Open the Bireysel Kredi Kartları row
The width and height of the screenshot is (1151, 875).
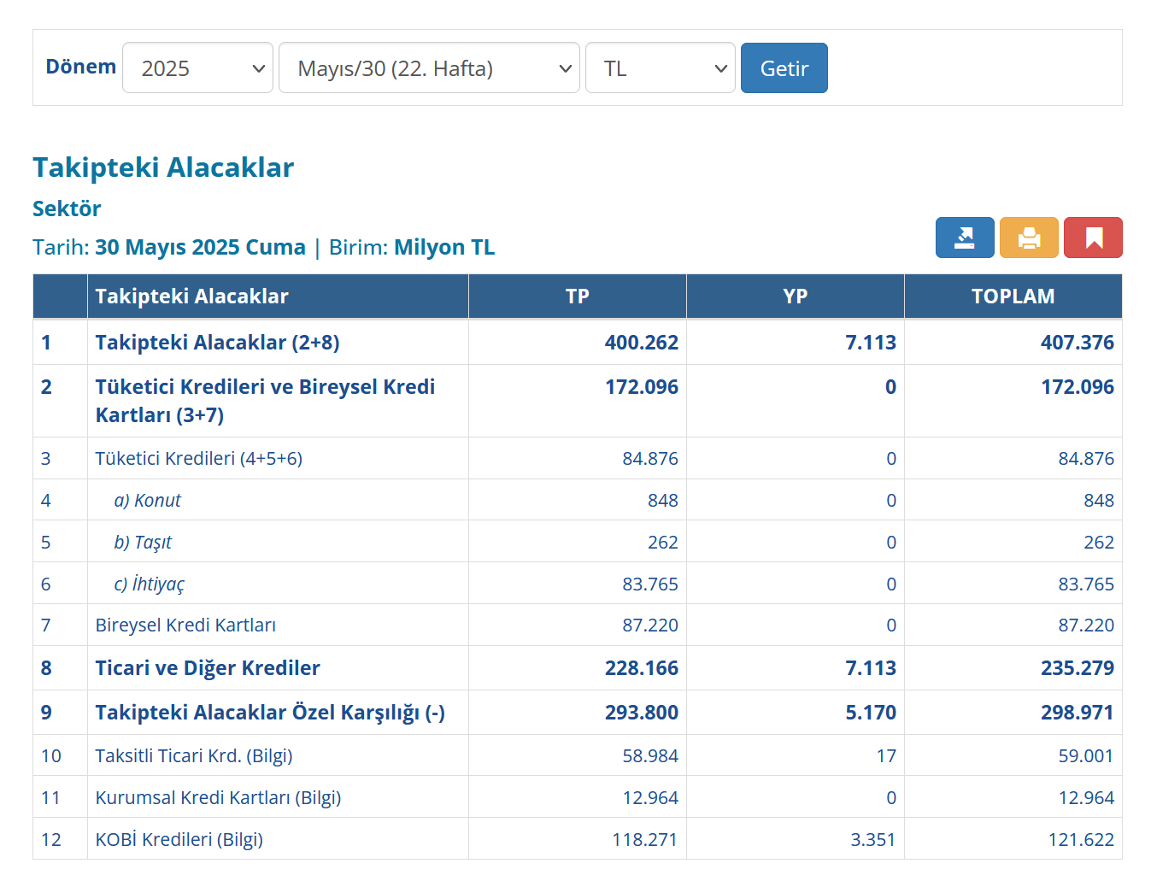point(578,625)
